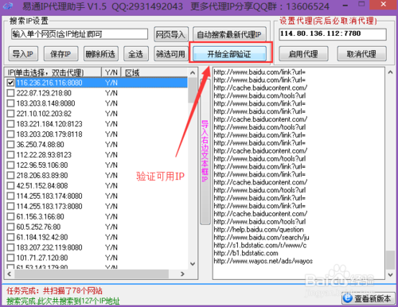398x307 pixels.
Task: Click 查看新版本 button
Action: click(x=369, y=298)
